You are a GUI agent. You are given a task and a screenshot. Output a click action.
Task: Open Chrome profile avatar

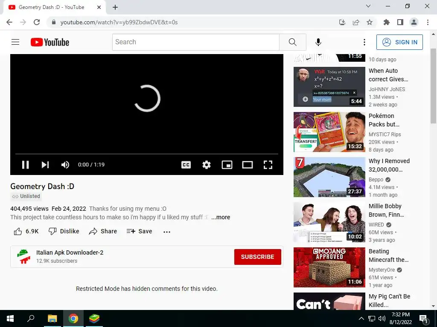(x=414, y=22)
